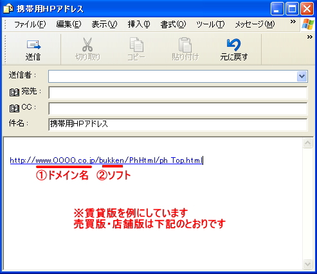Viewport: 317px width, 274px height.
Task: Click the Paste (貼り付け) clipboard icon
Action: click(185, 45)
